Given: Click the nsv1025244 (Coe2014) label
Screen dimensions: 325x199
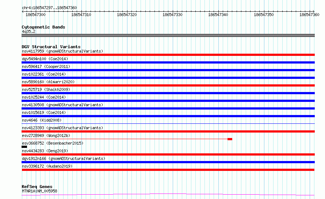Looking at the screenshot, I should coord(44,97).
